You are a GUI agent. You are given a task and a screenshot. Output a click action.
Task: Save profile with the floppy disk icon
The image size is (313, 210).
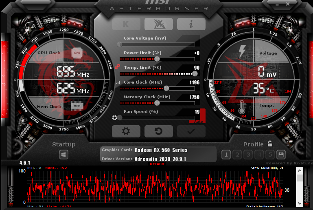(x=281, y=155)
